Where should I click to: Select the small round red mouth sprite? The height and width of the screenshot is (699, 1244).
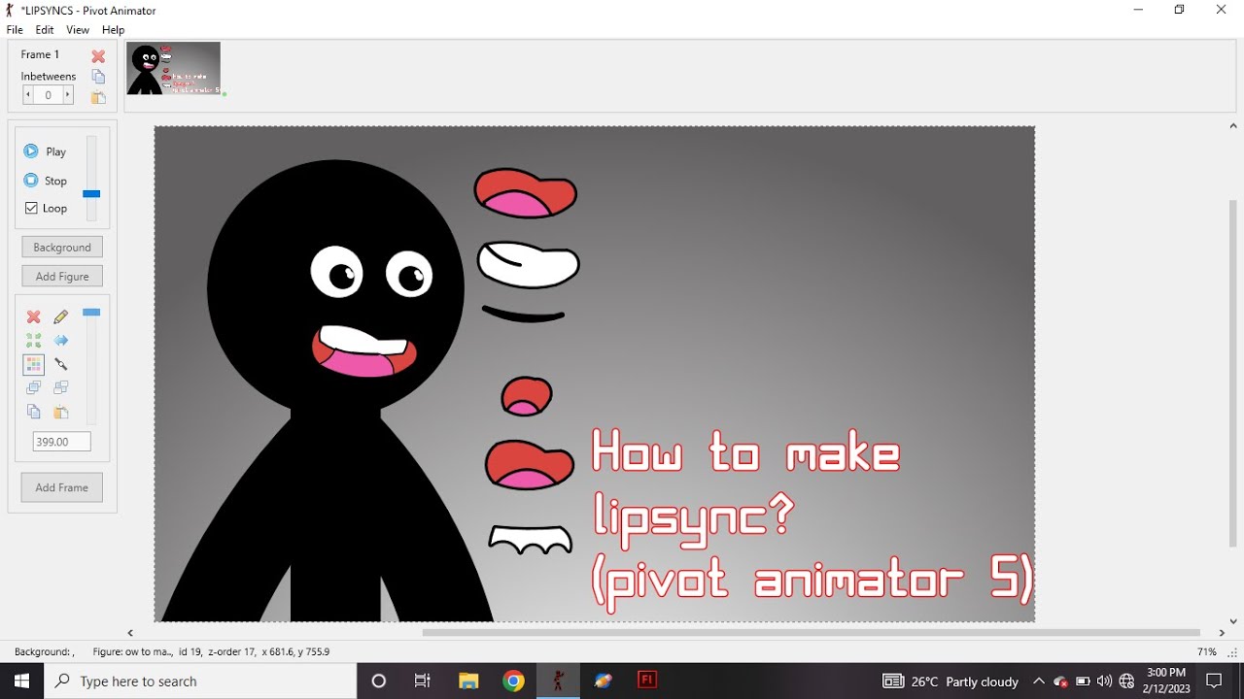527,396
